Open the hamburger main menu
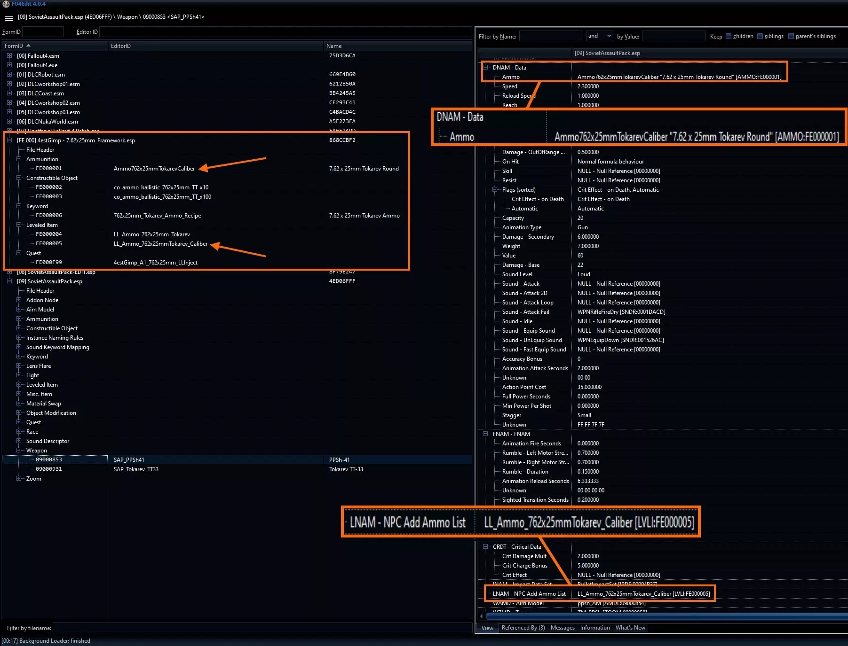Viewport: 848px width, 646px height. pos(8,18)
